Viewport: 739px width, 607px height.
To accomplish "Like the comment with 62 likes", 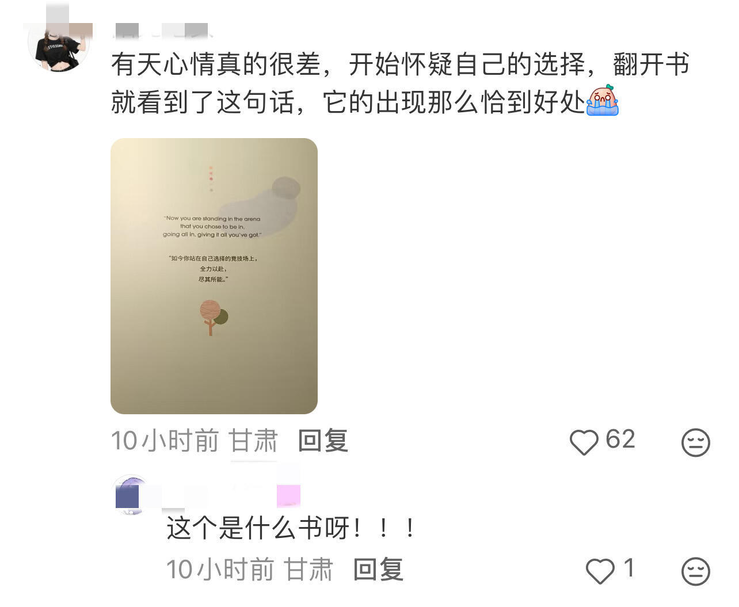I will tap(584, 442).
